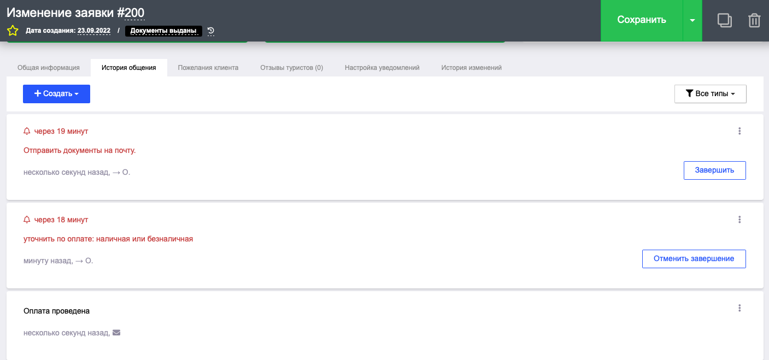769x360 pixels.
Task: Change the 'Документы выданы' status
Action: point(163,31)
